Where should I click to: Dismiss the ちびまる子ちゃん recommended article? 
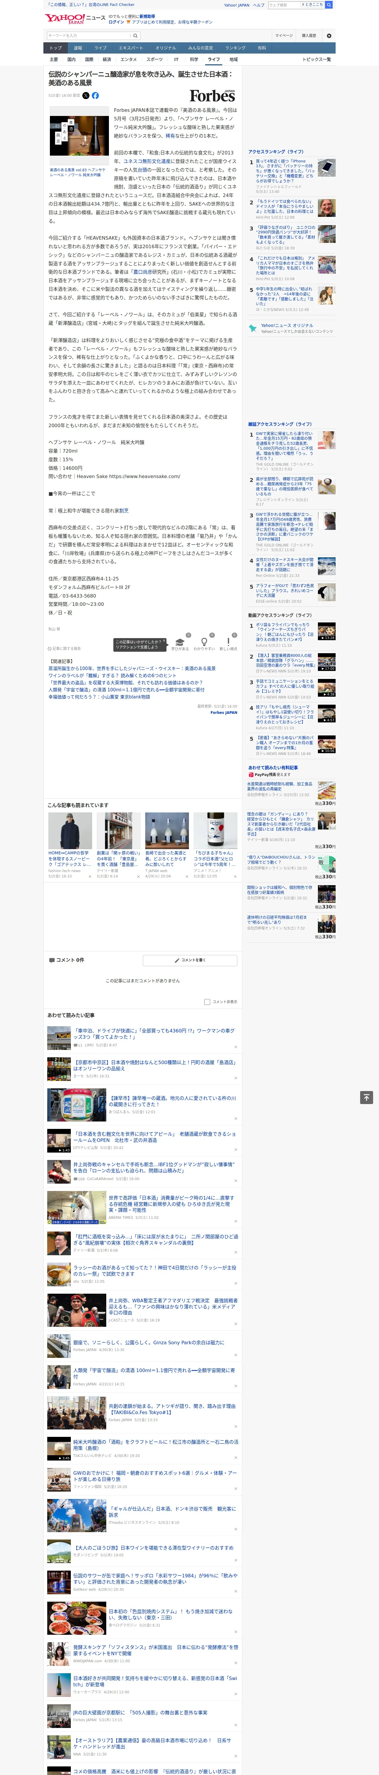(236, 877)
